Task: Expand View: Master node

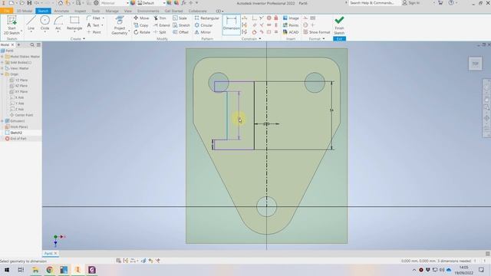Action: pos(2,68)
